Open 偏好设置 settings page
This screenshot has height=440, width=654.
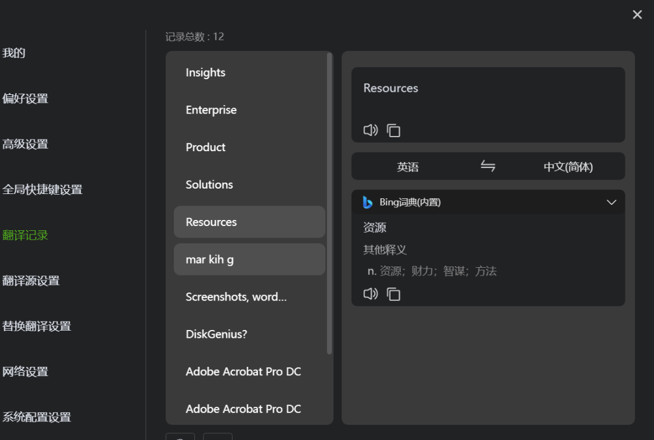pos(25,99)
